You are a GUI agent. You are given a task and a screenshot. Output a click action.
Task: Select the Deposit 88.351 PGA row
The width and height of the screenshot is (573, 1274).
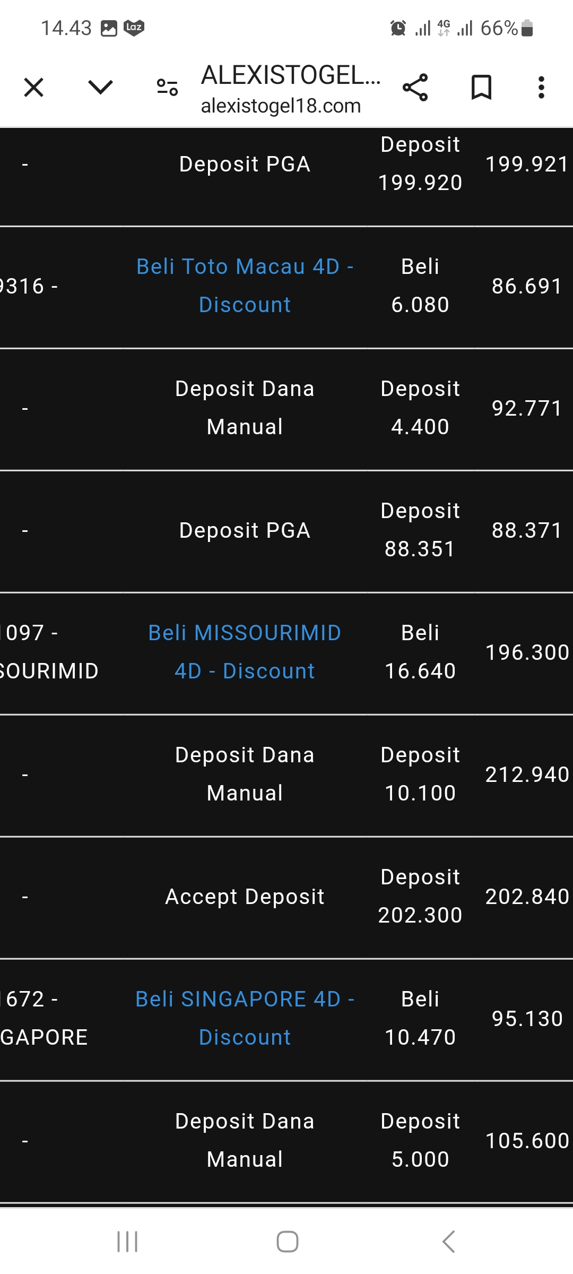pos(245,531)
